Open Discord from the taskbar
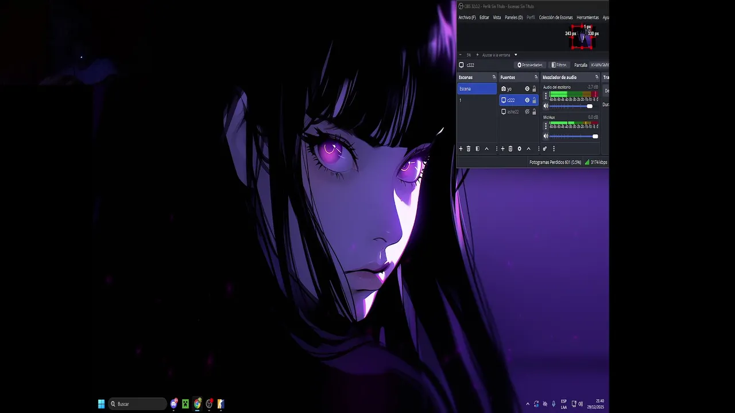The image size is (735, 413). tap(174, 404)
